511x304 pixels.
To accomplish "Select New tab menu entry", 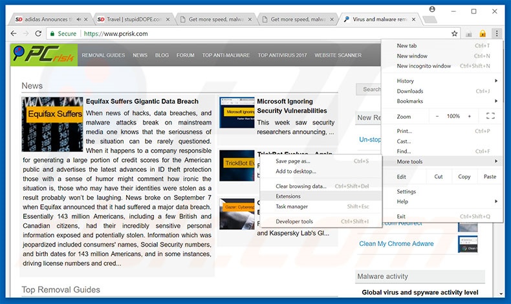I will point(442,46).
